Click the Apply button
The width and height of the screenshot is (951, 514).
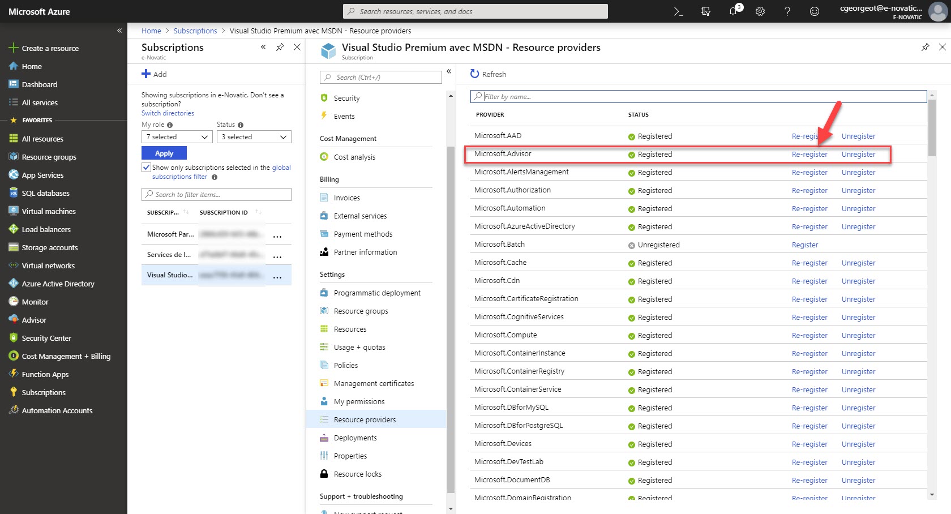164,153
